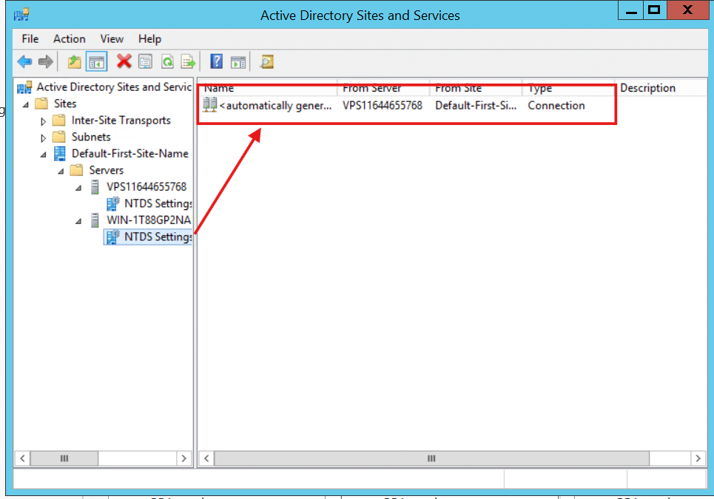Select the Inter-Site Transports tree item
The height and width of the screenshot is (499, 714).
click(x=121, y=120)
